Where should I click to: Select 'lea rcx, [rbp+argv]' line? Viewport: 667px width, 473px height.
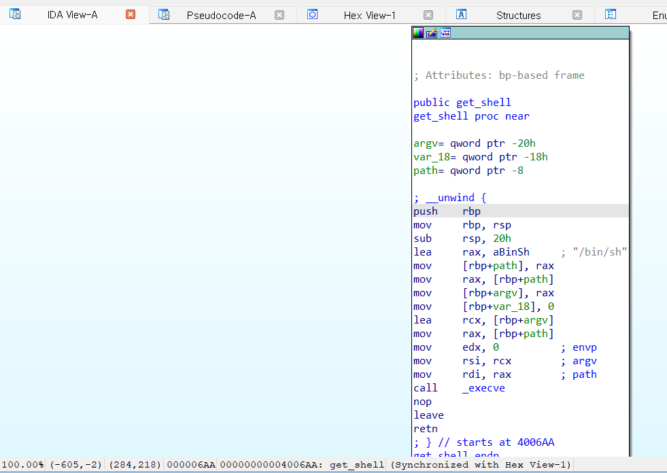click(483, 320)
